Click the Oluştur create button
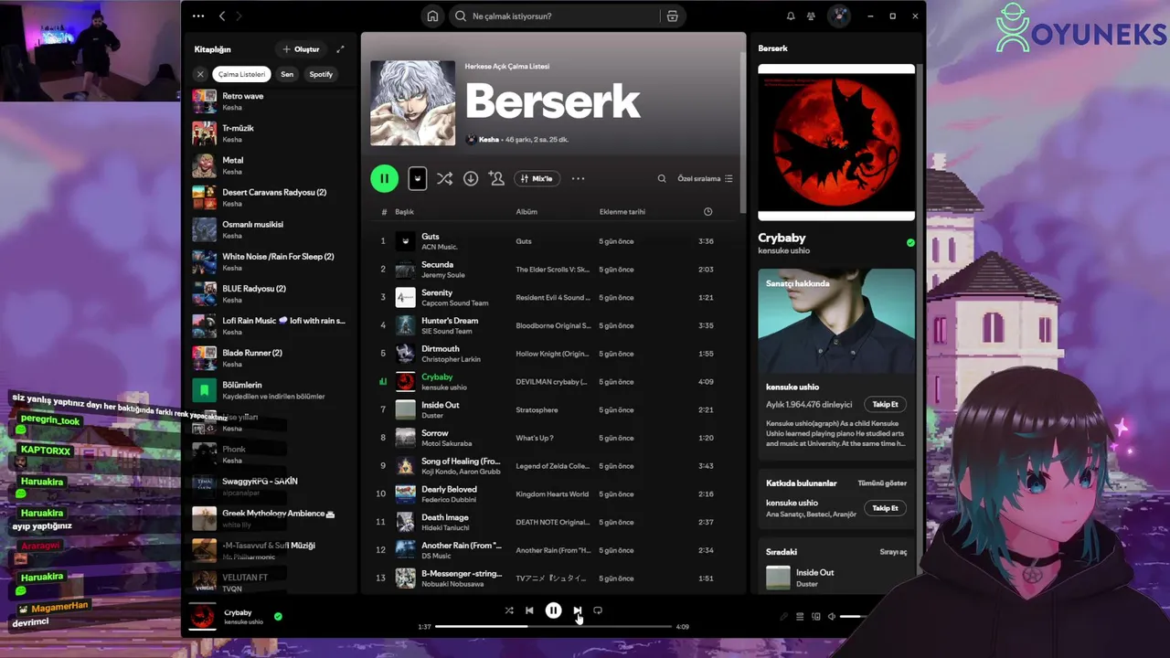 click(301, 49)
